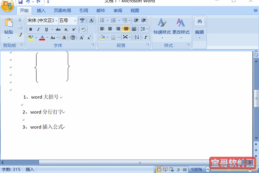
Task: Toggle subscript formatting
Action: point(66,29)
